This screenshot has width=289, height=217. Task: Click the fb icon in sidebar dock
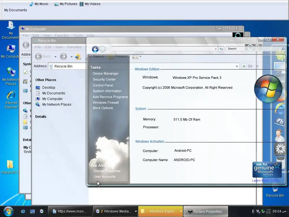point(280,121)
